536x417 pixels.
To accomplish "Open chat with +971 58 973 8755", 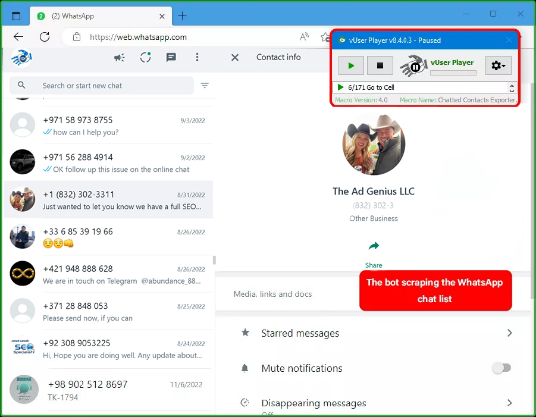I will tap(108, 126).
